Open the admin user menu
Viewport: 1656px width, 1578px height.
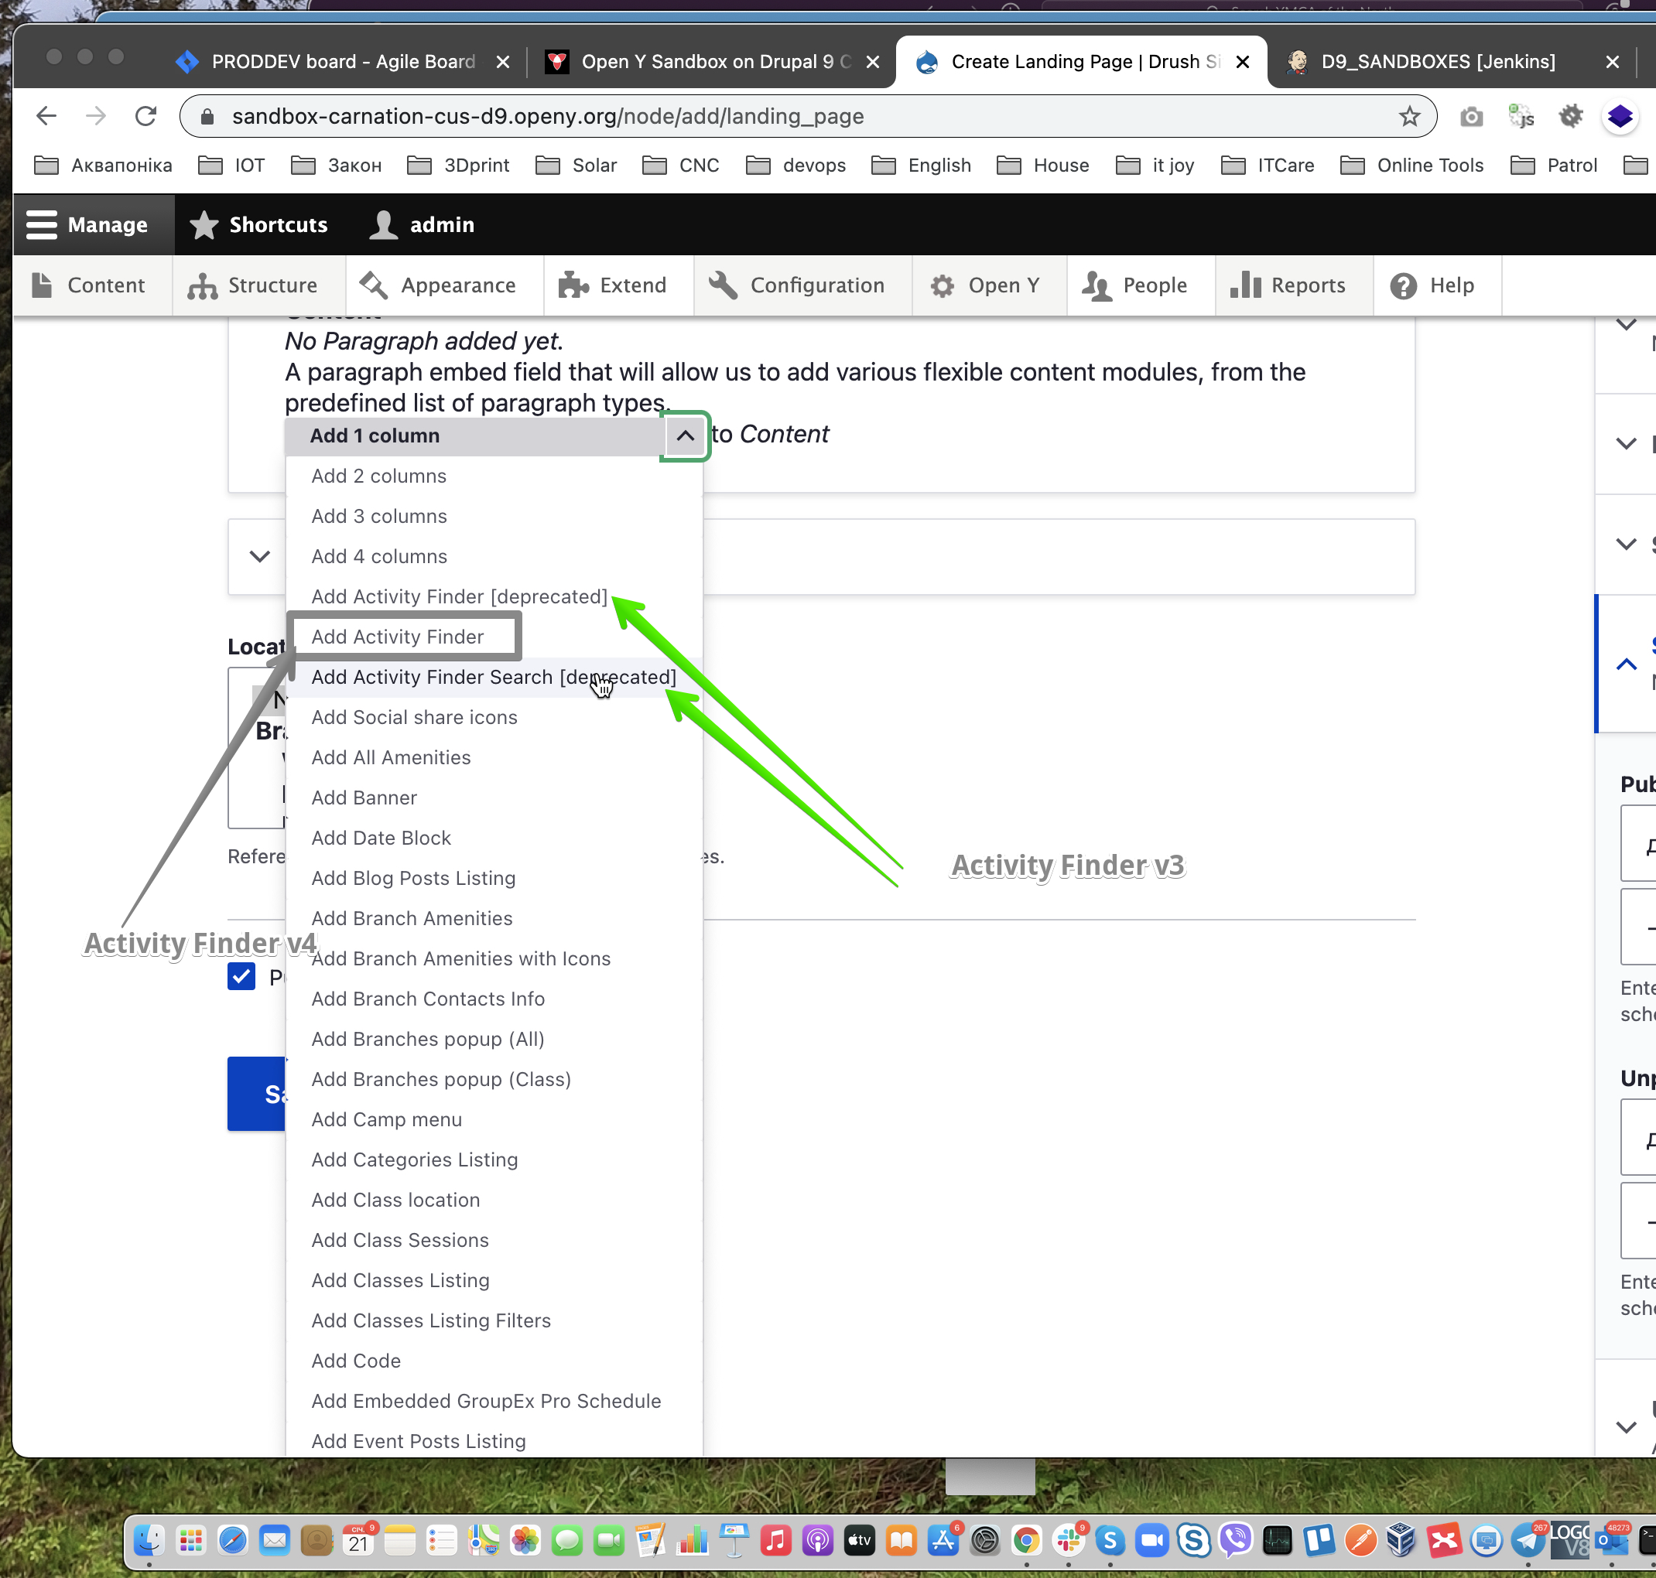[x=423, y=224]
